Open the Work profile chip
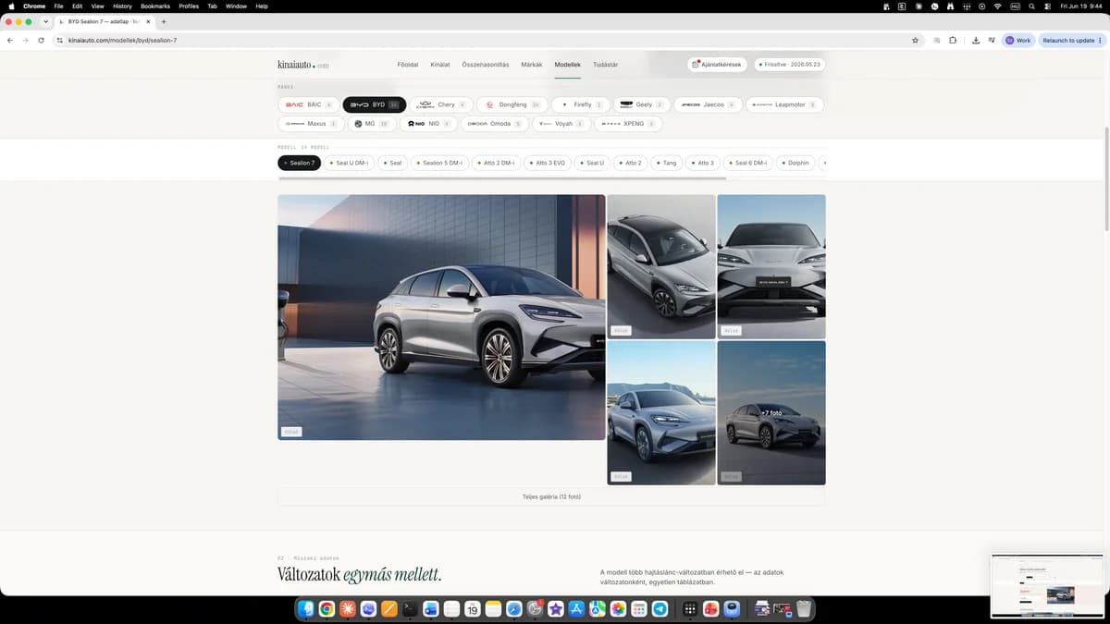1110x624 pixels. pos(1018,41)
